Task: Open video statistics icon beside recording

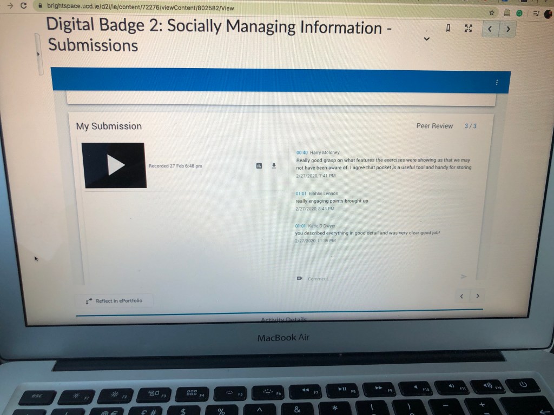Action: [259, 165]
